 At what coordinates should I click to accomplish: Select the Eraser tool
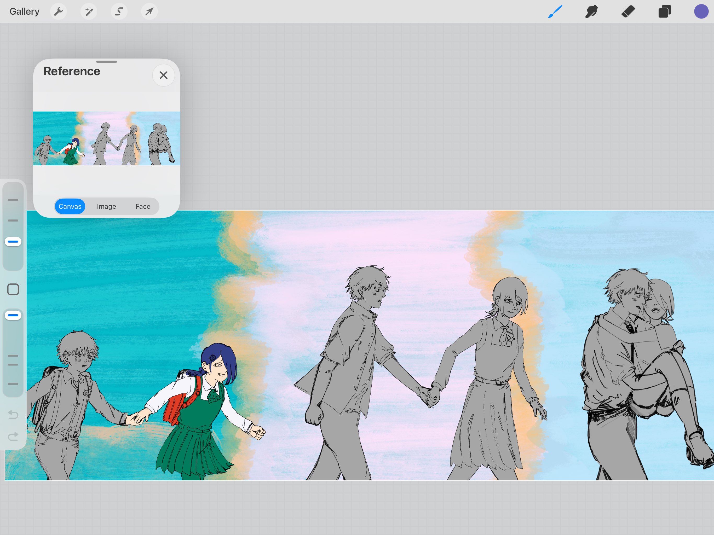pyautogui.click(x=628, y=11)
